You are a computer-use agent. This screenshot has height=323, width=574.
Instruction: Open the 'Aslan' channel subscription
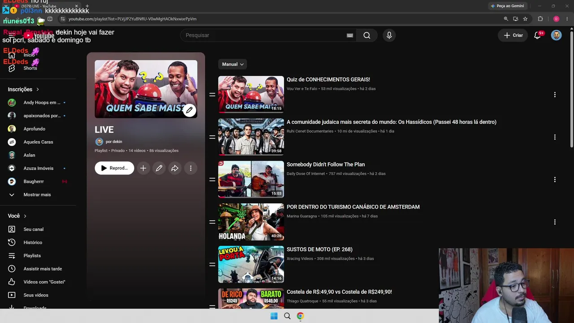(38, 155)
